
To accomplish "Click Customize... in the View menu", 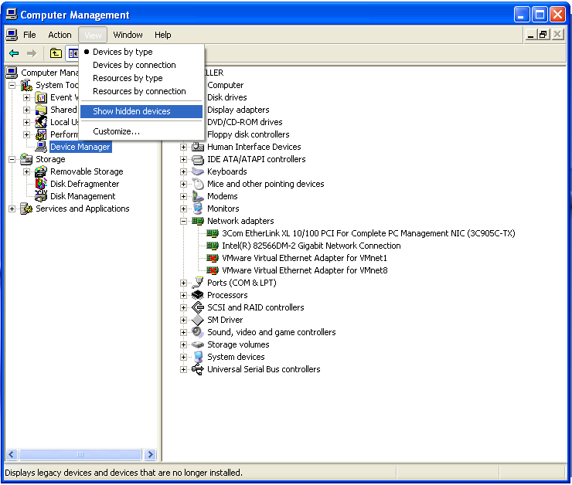I will 116,131.
